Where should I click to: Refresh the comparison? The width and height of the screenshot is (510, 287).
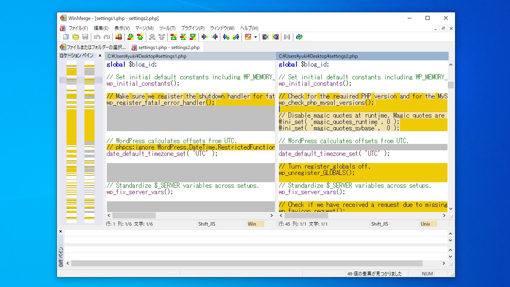pos(299,37)
